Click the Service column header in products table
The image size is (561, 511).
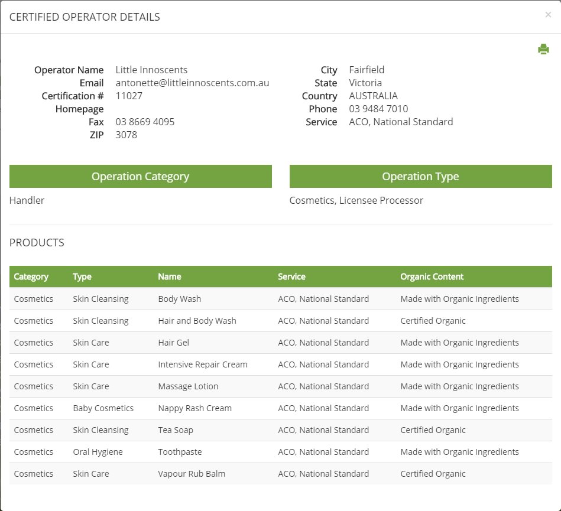point(291,276)
